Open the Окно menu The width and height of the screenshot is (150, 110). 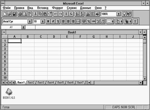pyautogui.click(x=98, y=8)
